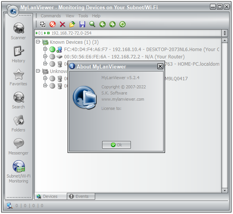Click Known Devices group folder icon
The image size is (233, 214).
pyautogui.click(x=45, y=42)
